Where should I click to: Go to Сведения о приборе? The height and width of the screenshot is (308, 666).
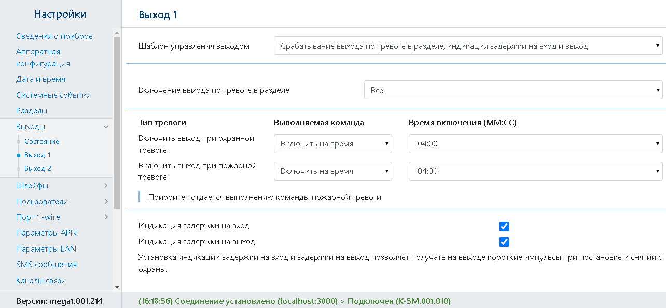click(54, 36)
